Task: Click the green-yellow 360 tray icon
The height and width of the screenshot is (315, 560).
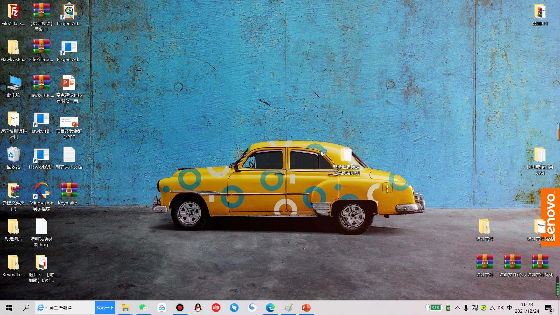Action: [x=484, y=308]
